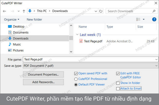159x105 pixels.
Task: Toggle Edit with FREE CutePDF Editor
Action: point(118,73)
